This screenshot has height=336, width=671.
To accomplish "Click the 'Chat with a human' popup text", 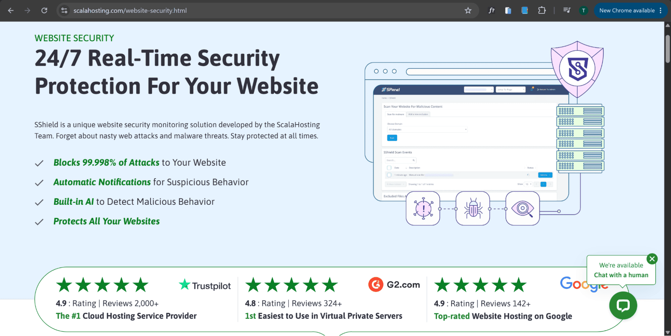I will [621, 275].
